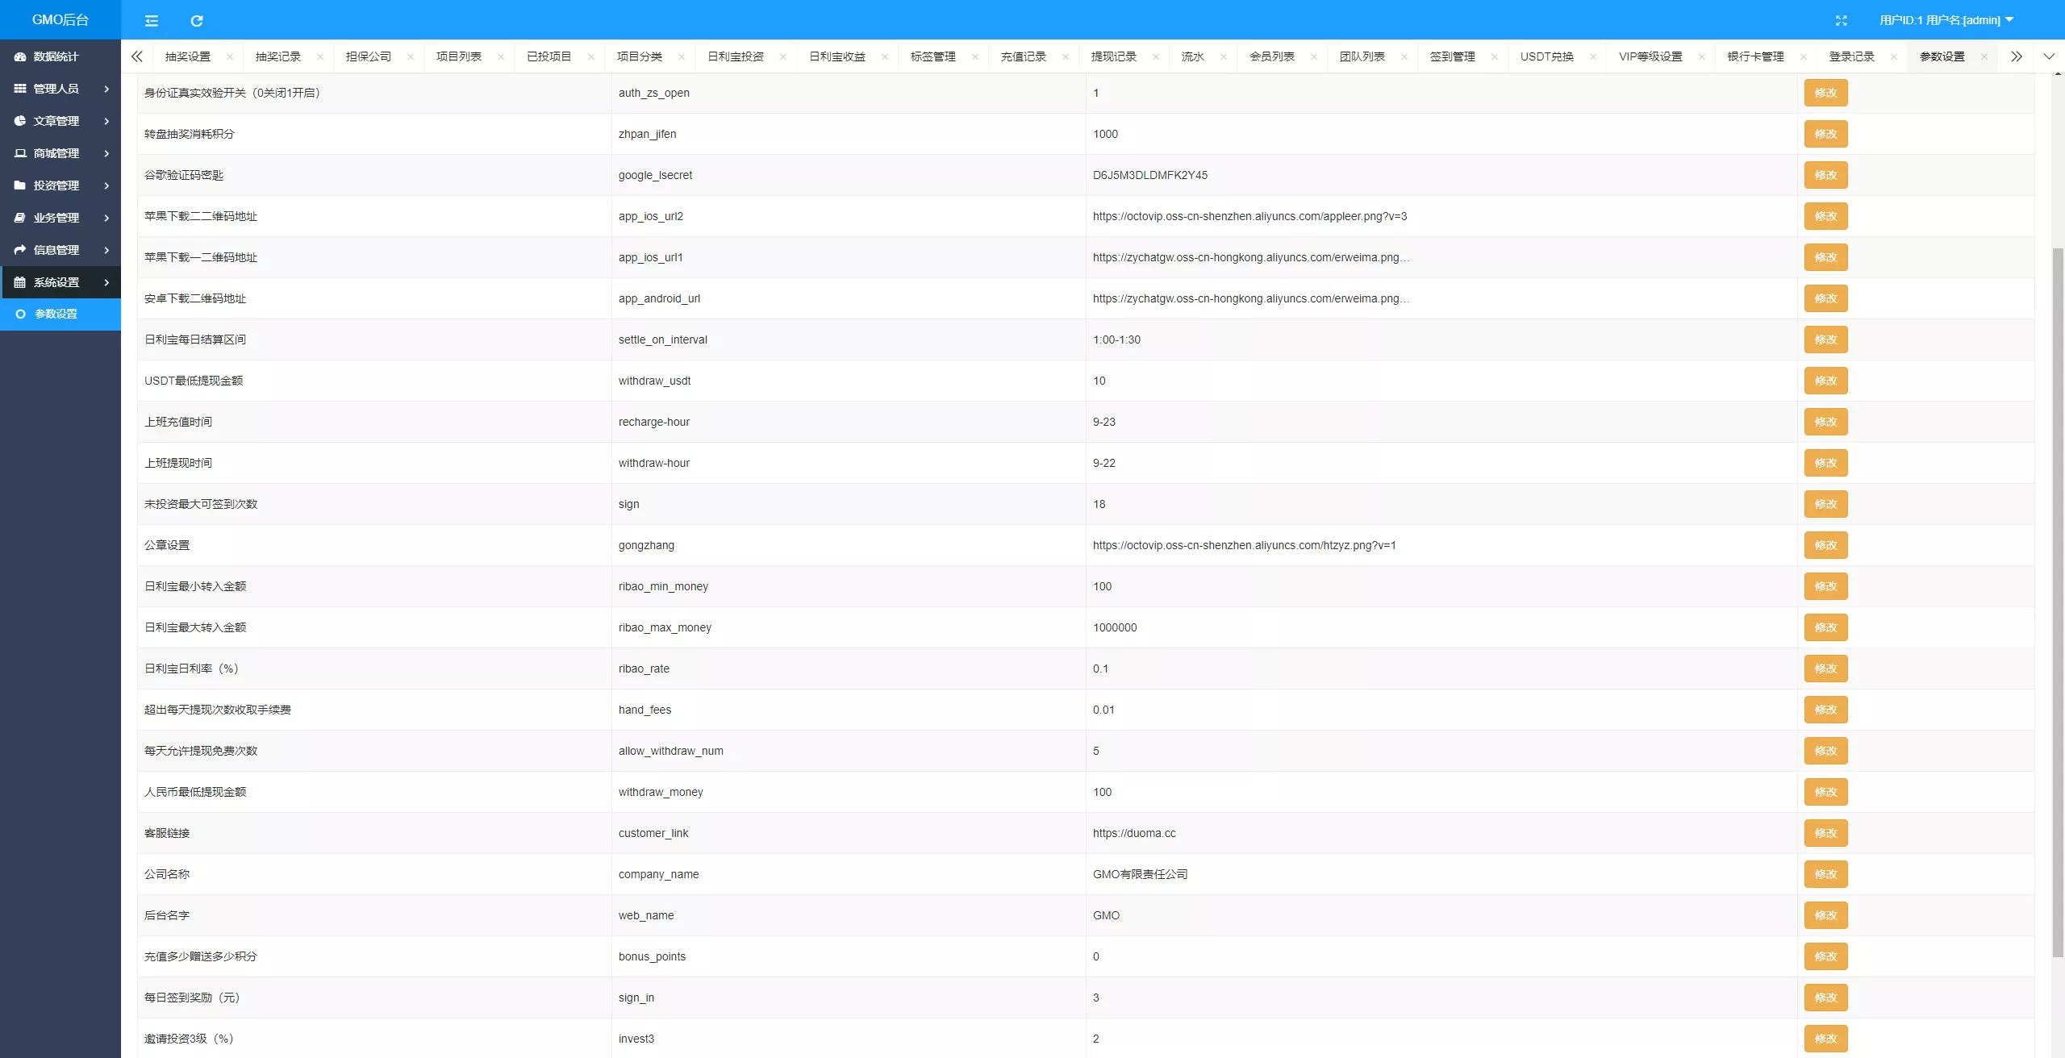Switch to the VIP等级设置 tab

(1650, 56)
